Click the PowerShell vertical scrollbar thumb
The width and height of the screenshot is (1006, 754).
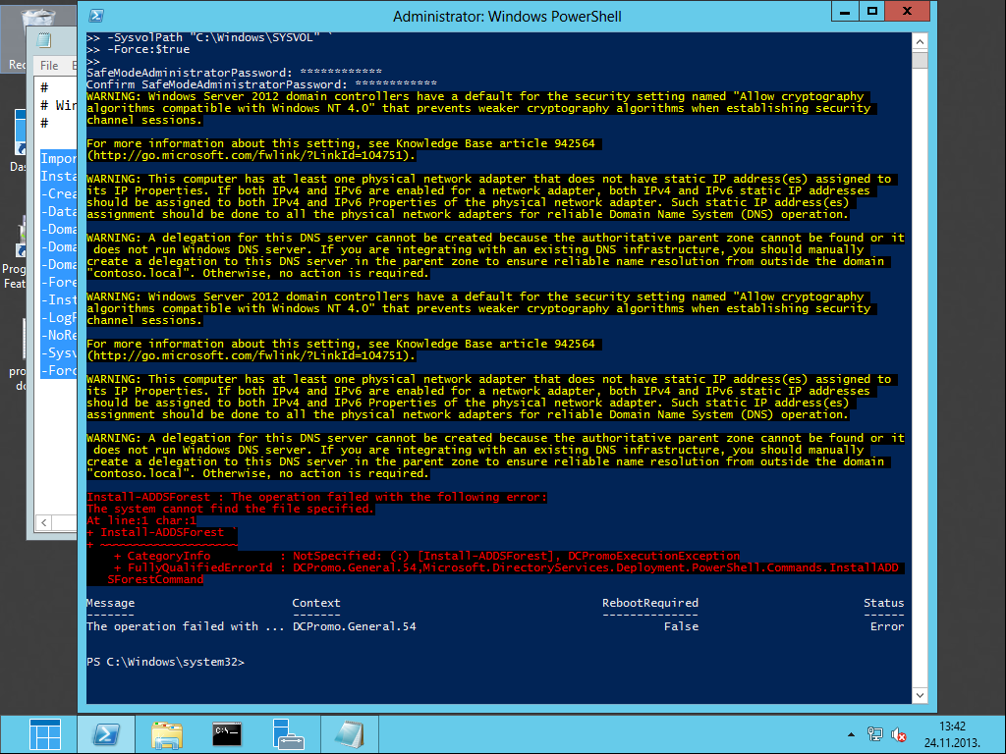920,60
